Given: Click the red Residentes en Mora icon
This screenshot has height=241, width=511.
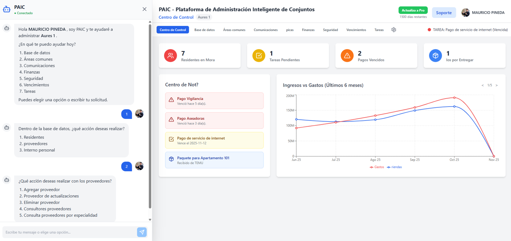Looking at the screenshot, I should (x=170, y=56).
